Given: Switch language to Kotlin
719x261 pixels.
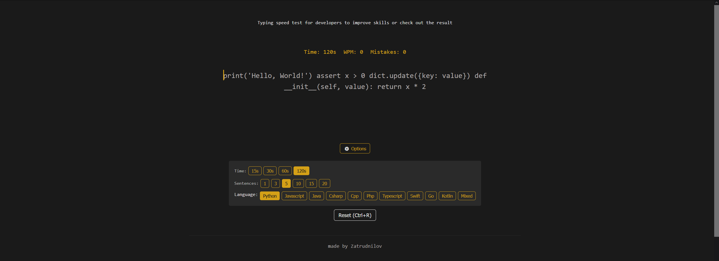Looking at the screenshot, I should (x=447, y=196).
